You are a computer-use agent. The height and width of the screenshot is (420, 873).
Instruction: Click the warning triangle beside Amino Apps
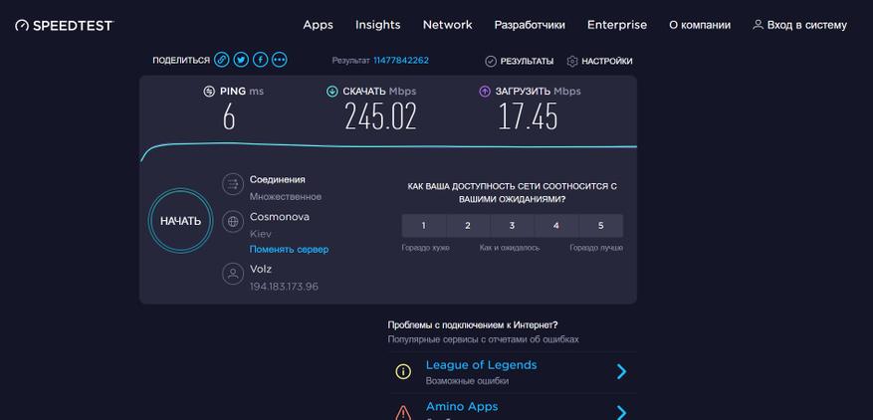(x=403, y=413)
